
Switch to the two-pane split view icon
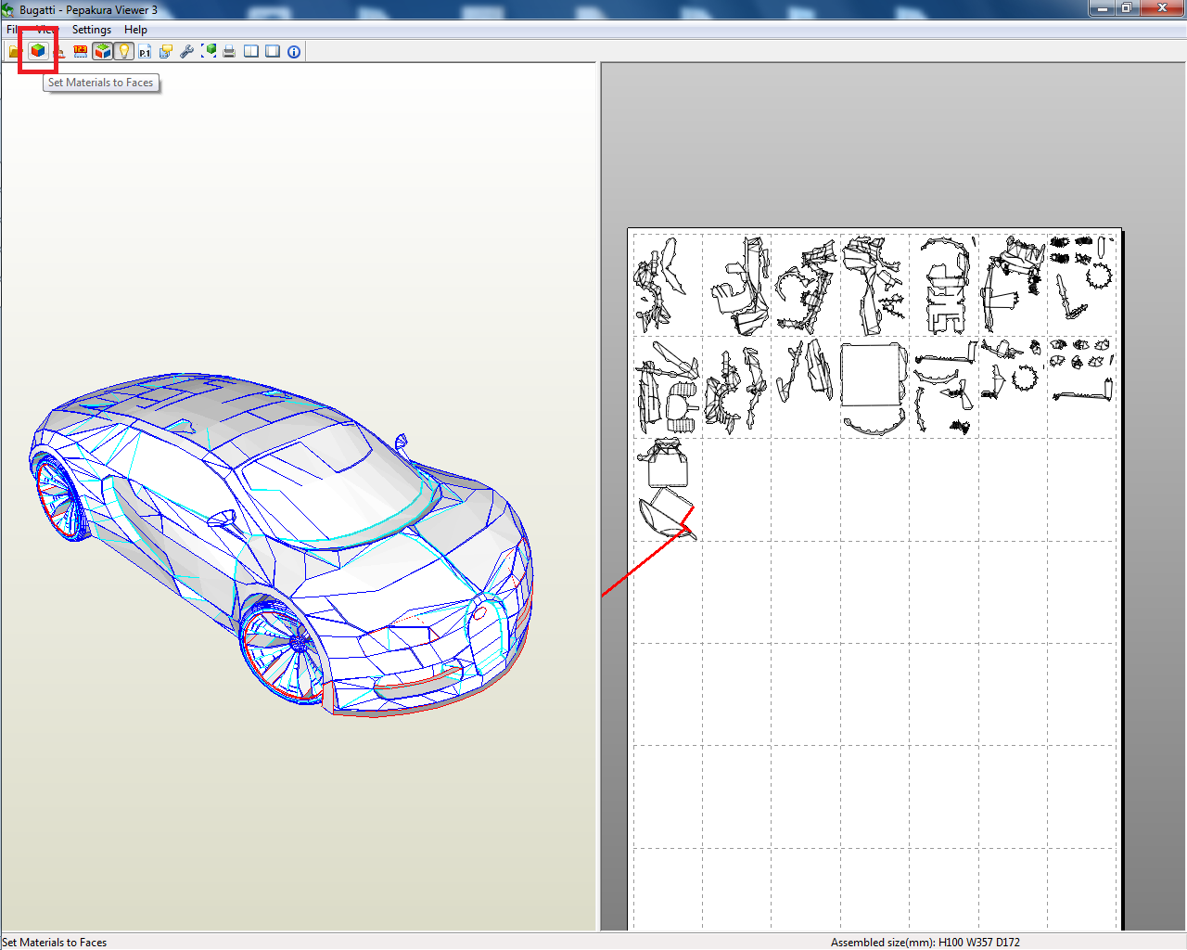pyautogui.click(x=251, y=52)
